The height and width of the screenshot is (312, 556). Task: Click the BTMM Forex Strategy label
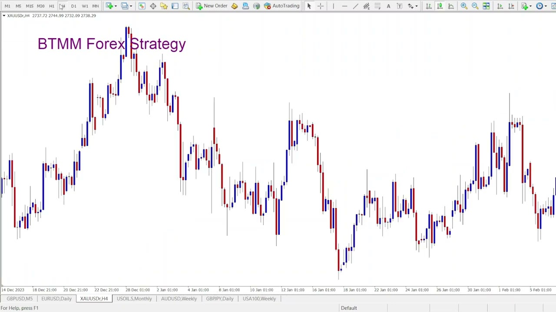112,44
